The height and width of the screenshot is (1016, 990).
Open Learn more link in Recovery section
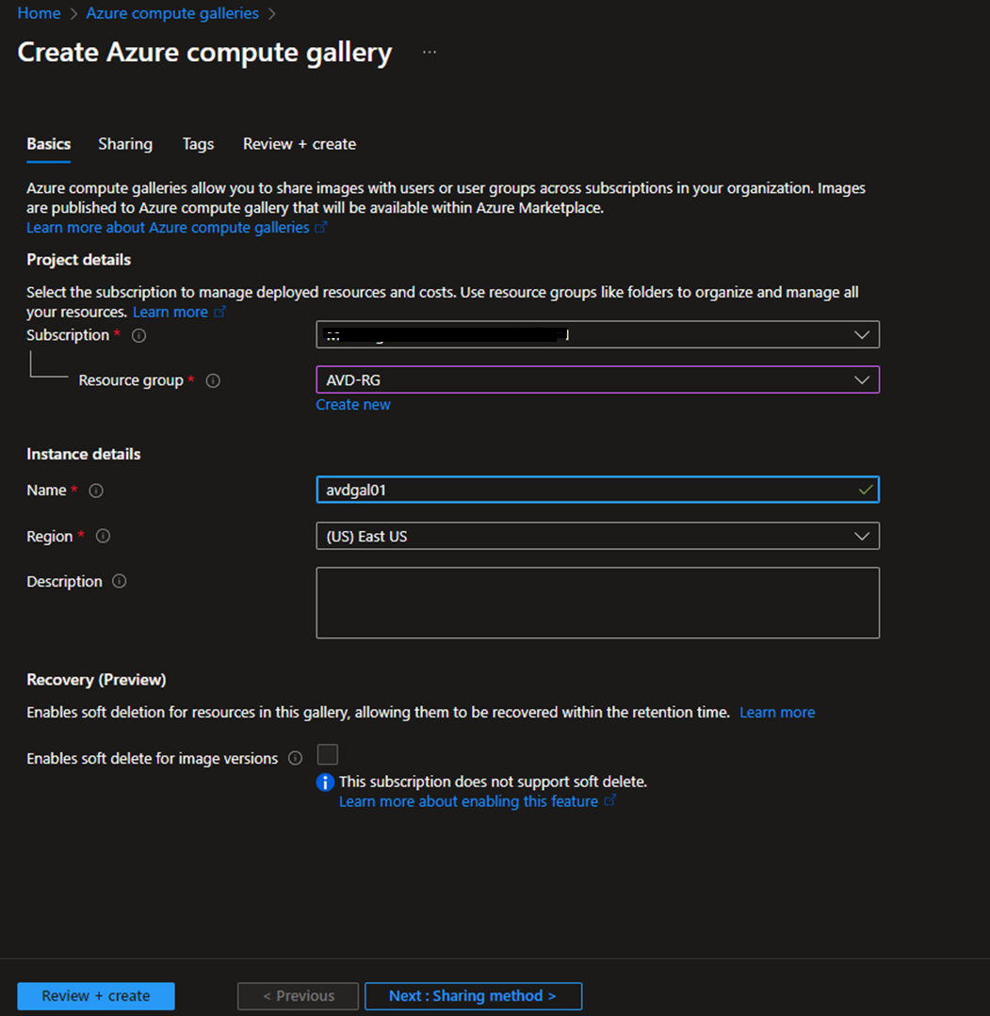click(x=777, y=713)
